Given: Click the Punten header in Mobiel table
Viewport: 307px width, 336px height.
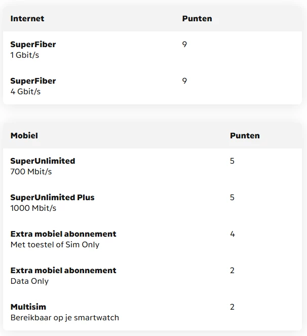Looking at the screenshot, I should coord(245,136).
